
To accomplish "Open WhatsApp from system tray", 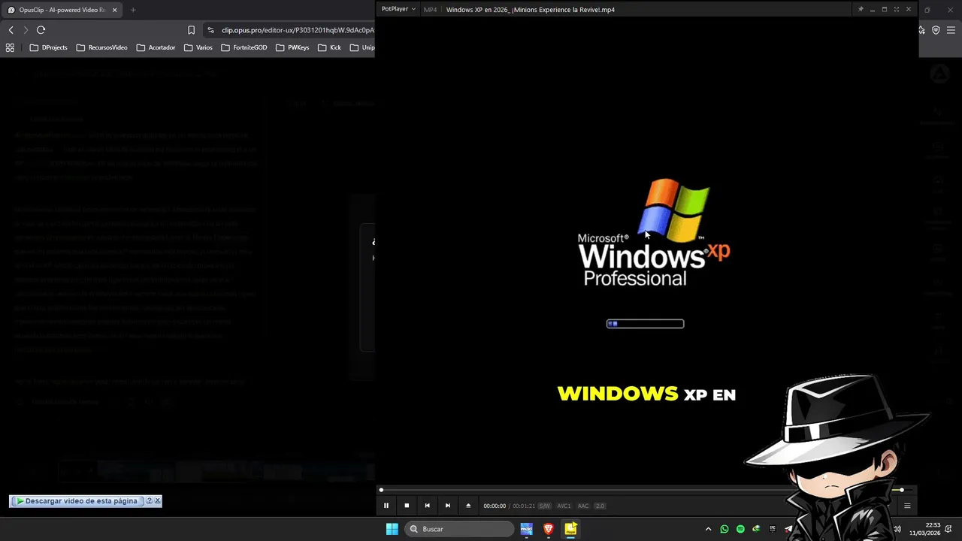I will 725,529.
